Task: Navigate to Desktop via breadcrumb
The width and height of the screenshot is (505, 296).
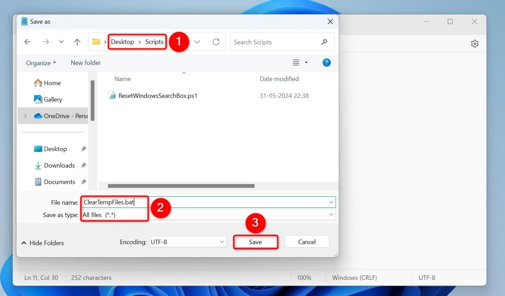Action: [x=122, y=42]
